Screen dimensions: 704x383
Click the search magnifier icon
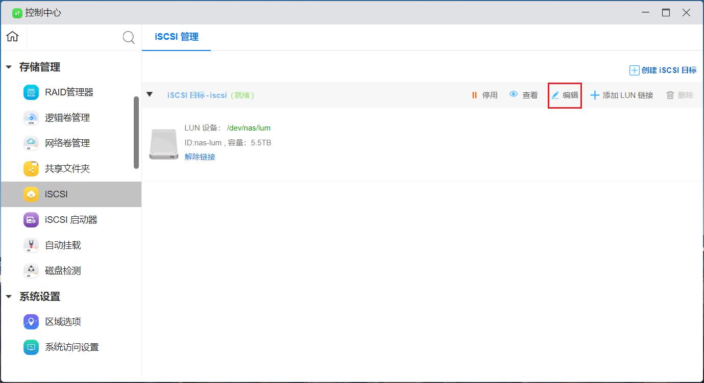click(x=129, y=37)
